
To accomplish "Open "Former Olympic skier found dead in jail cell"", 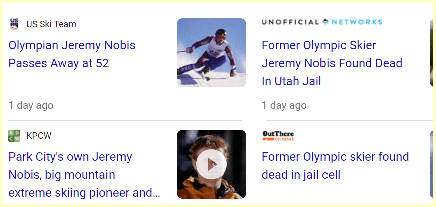I will (335, 166).
